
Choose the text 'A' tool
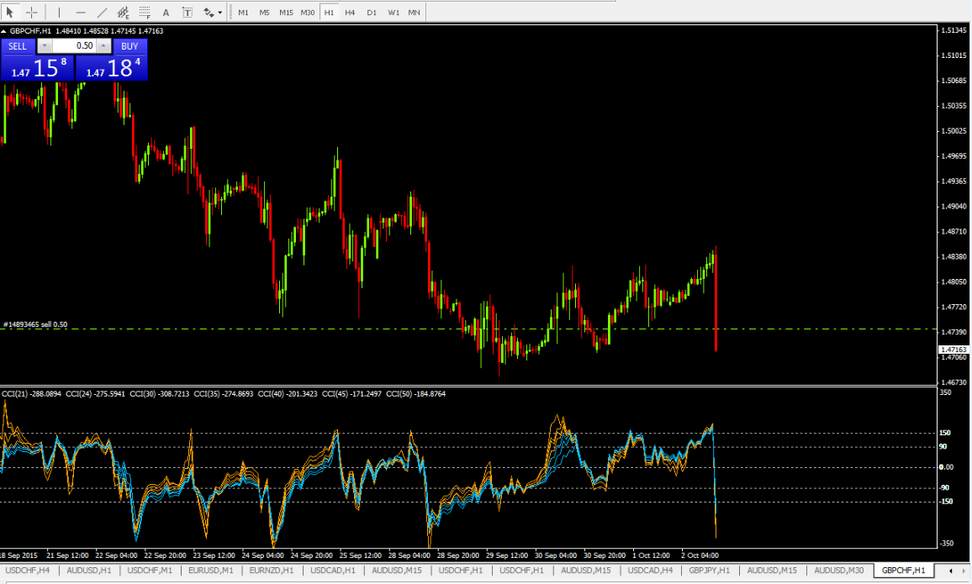tap(166, 12)
